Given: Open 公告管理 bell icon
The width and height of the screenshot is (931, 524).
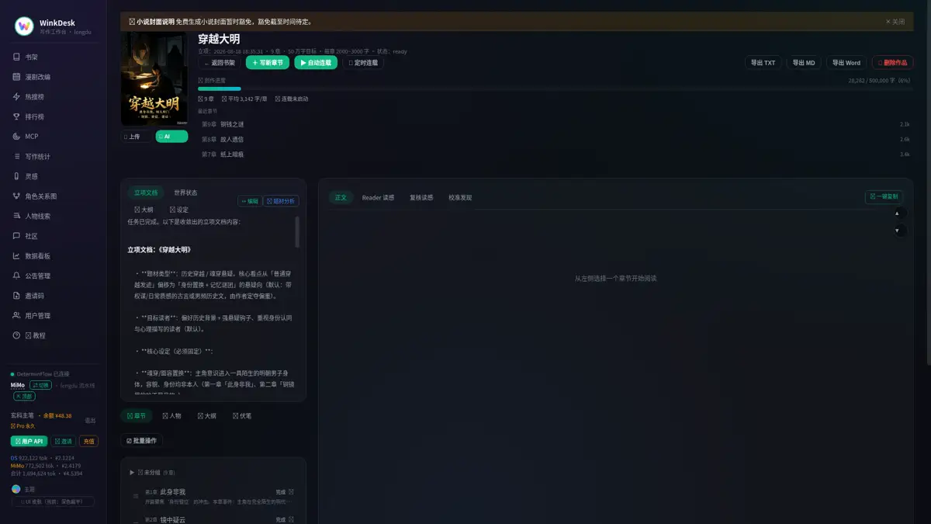Looking at the screenshot, I should coord(16,276).
